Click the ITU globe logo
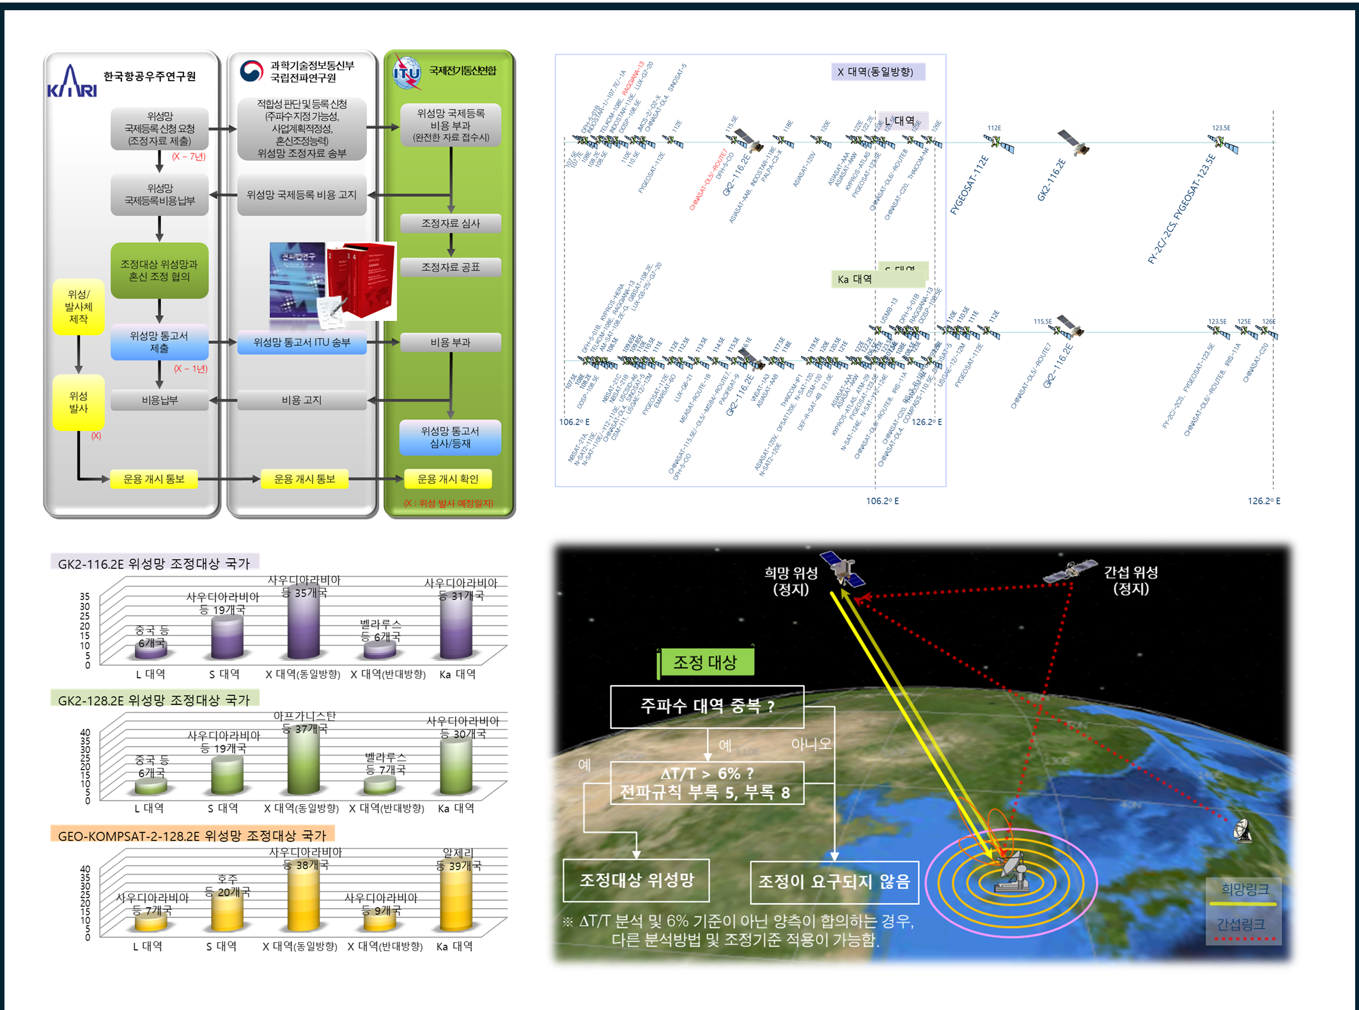This screenshot has width=1359, height=1010. tap(407, 72)
